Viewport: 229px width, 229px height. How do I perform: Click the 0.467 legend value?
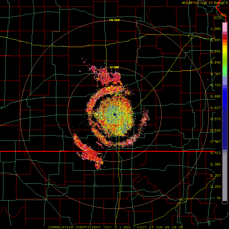[x=216, y=142]
